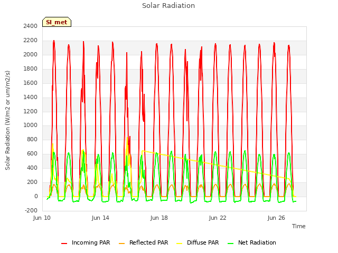Click the 600 y-axis tick label
Image resolution: width=338 pixels, height=253 pixels.
pos(32,153)
